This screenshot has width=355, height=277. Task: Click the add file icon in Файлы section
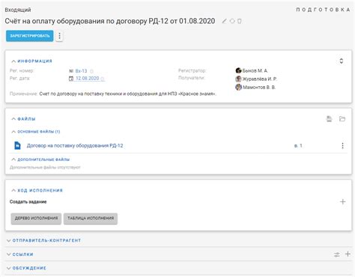coord(330,119)
